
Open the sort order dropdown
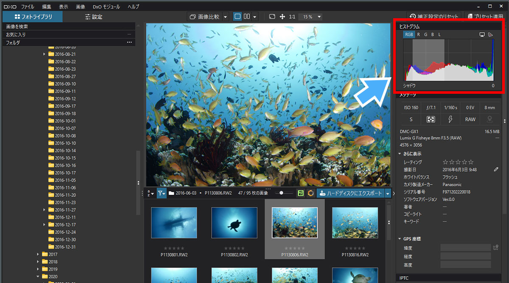(x=150, y=193)
